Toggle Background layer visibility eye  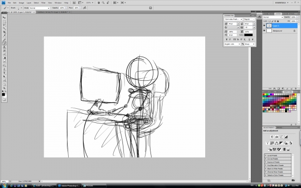[x=264, y=31]
